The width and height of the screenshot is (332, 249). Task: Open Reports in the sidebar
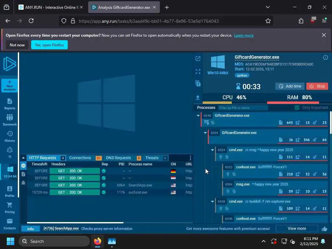click(x=9, y=104)
